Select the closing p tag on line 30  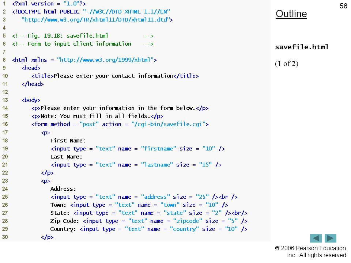click(47, 237)
